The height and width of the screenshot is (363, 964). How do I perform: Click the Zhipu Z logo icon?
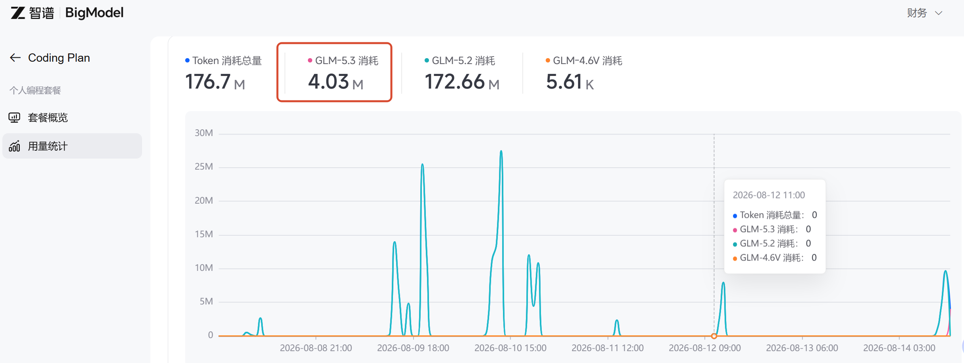tap(18, 13)
